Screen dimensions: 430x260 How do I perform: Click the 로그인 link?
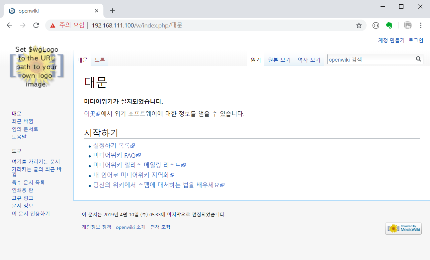click(x=416, y=40)
